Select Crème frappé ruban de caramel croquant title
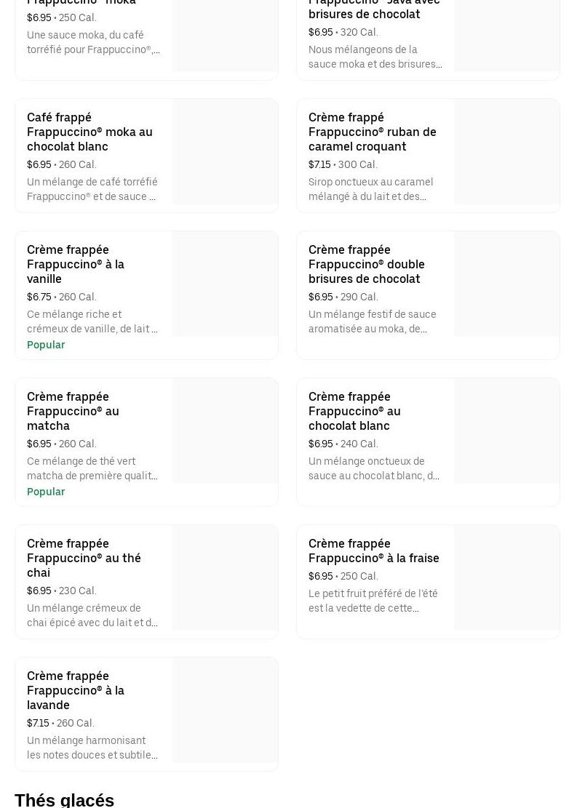Viewport: 585px width, 808px height. pos(372,132)
